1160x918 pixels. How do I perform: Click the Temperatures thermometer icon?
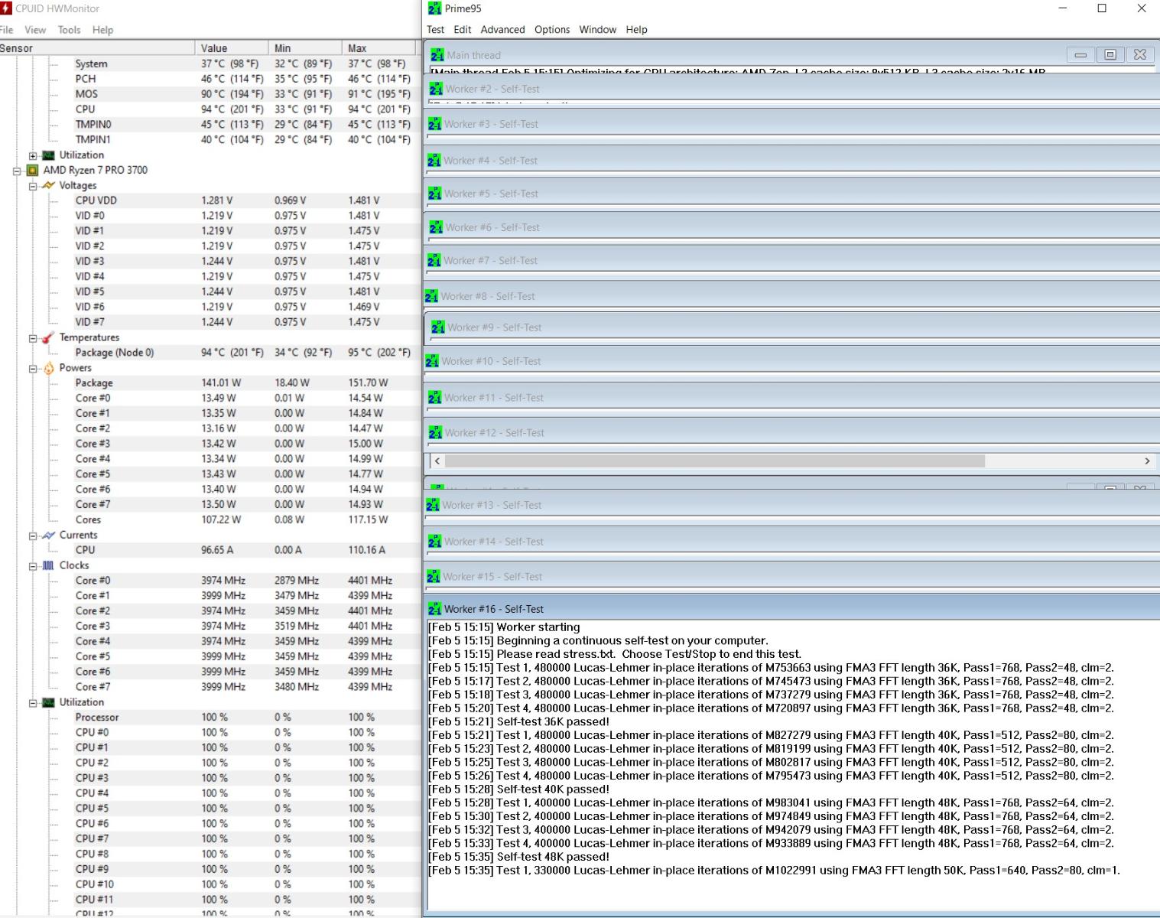point(49,337)
